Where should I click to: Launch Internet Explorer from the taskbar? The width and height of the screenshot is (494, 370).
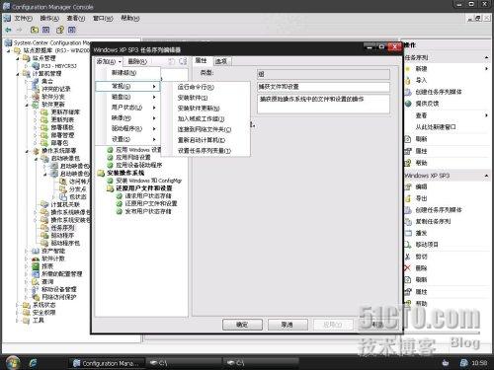point(34,363)
